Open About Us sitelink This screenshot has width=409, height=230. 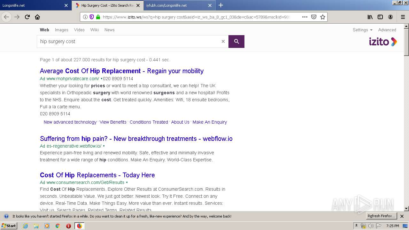point(180,122)
